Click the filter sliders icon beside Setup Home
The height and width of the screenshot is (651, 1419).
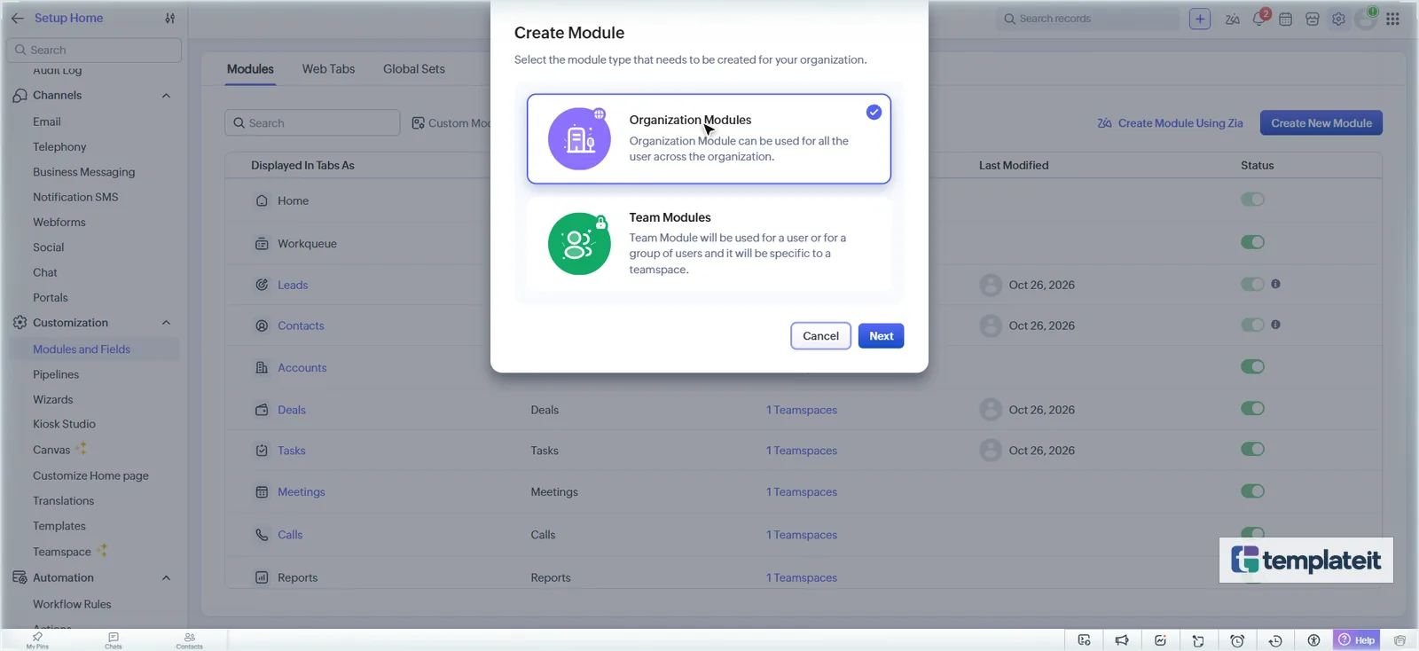coord(169,18)
